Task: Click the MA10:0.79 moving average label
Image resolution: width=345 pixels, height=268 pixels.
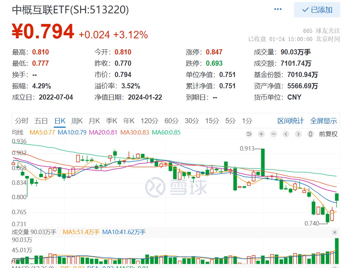Action: click(72, 132)
